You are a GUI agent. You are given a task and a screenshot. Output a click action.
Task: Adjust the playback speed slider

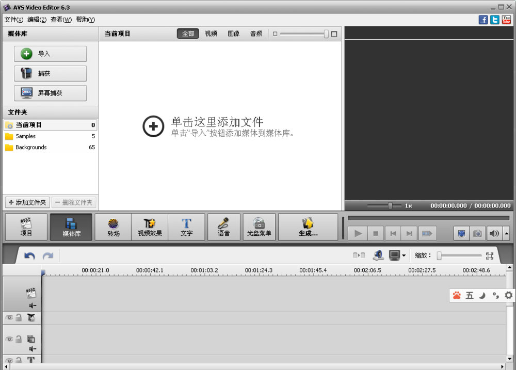pos(390,206)
